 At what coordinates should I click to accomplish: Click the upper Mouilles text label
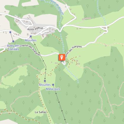[x=31, y=40]
